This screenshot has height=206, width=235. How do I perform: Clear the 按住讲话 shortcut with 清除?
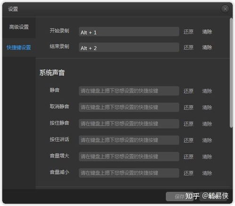click(207, 140)
